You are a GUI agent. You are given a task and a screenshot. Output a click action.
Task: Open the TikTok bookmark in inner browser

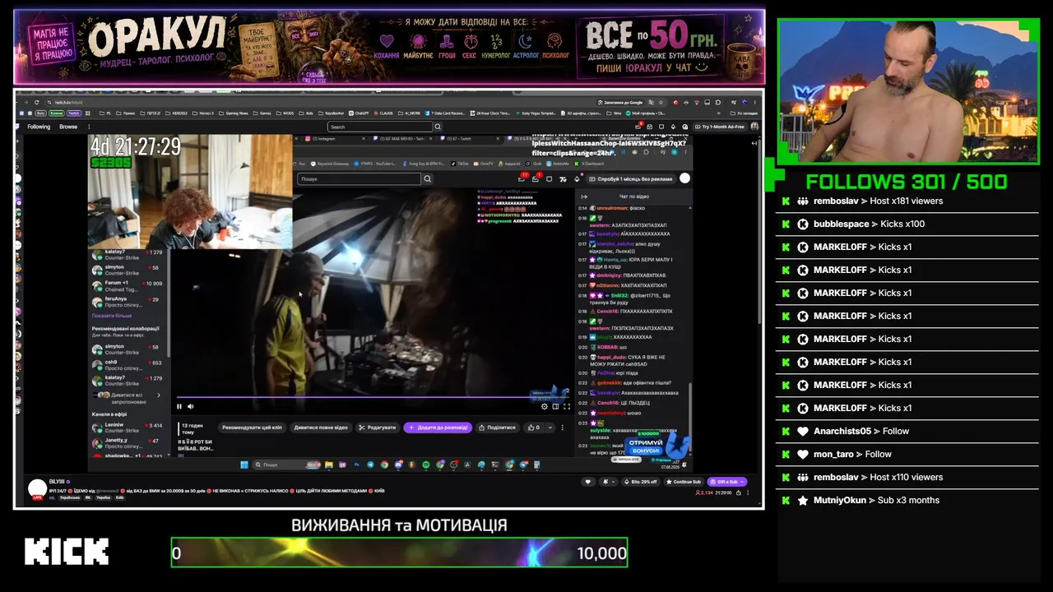461,164
